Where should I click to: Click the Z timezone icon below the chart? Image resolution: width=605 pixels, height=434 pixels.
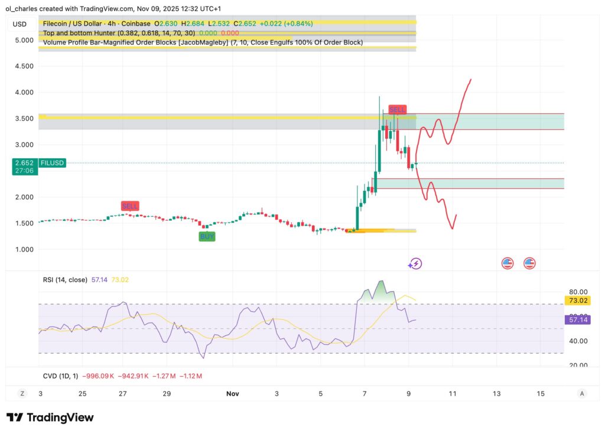(22, 393)
